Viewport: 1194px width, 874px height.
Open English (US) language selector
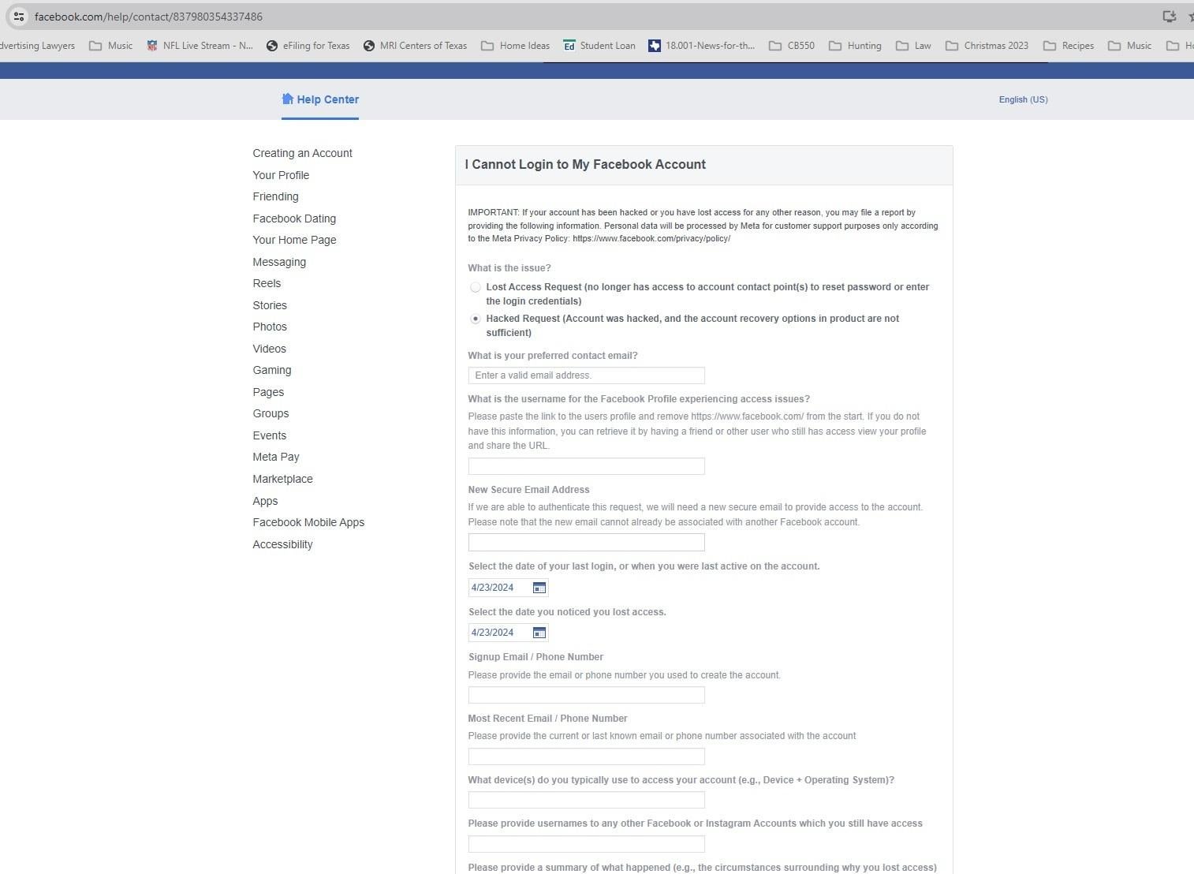pyautogui.click(x=1023, y=99)
